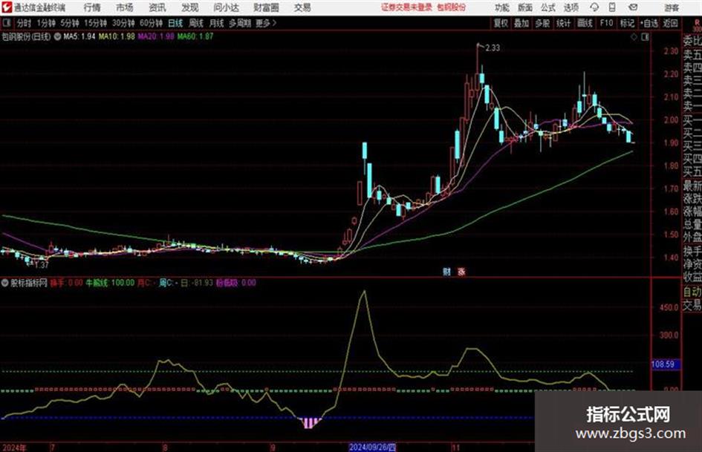Add stock via 自选 button
This screenshot has width=702, height=452.
[649, 23]
